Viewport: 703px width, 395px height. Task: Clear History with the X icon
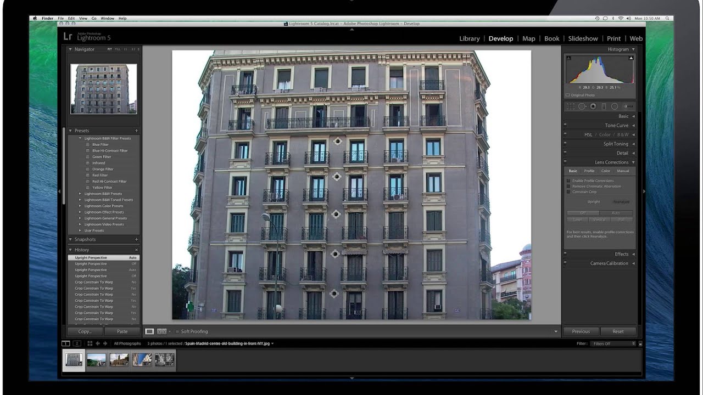coord(137,250)
